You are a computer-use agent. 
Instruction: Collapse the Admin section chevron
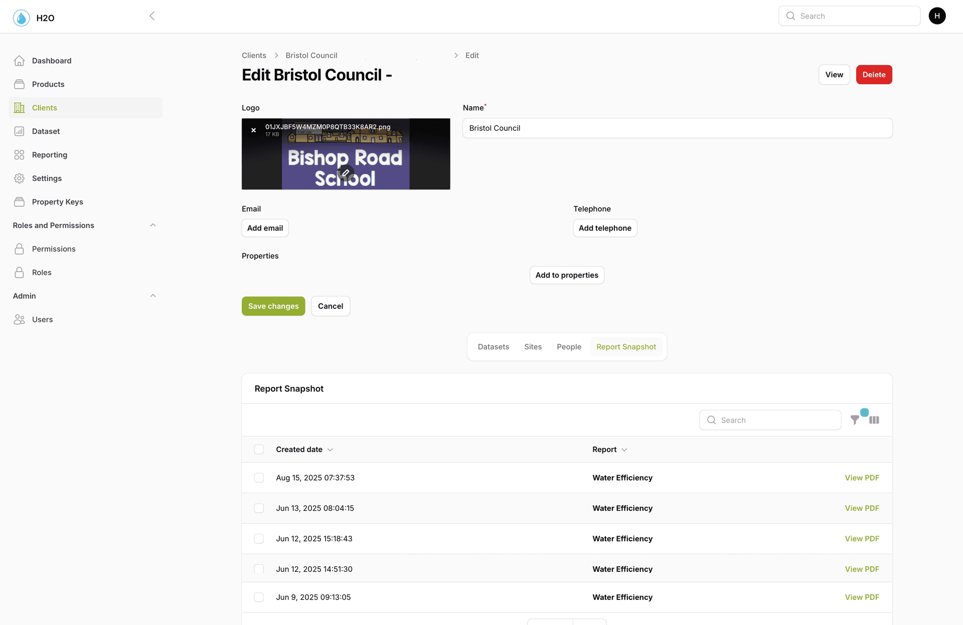[x=153, y=296]
